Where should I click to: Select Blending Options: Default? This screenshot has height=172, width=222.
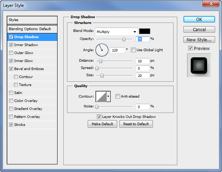32,29
